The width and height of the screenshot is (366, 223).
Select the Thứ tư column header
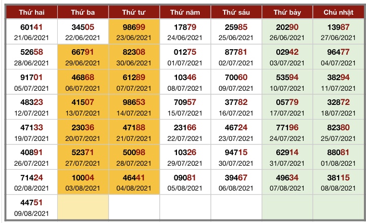(134, 12)
